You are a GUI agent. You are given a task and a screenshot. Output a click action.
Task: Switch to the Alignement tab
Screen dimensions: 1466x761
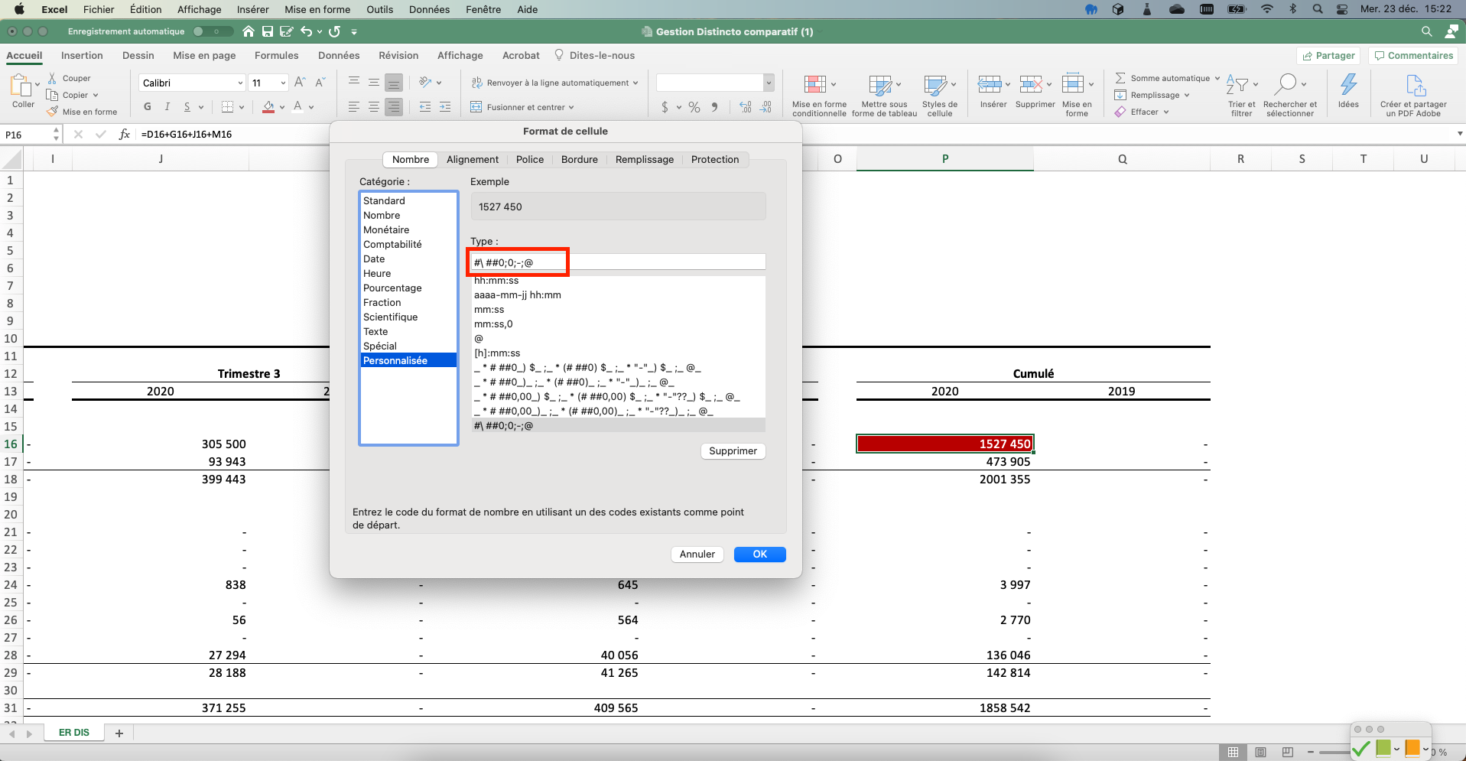pyautogui.click(x=472, y=159)
